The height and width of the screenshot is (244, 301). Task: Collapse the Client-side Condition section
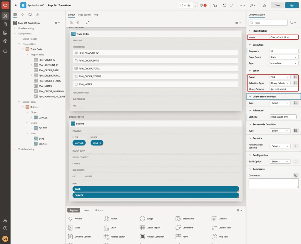pyautogui.click(x=250, y=96)
